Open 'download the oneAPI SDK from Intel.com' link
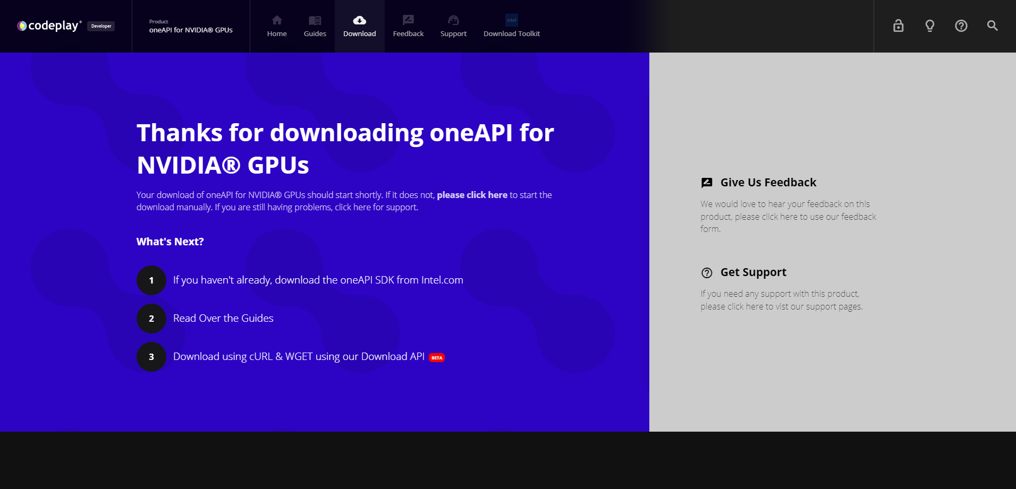 (x=318, y=280)
